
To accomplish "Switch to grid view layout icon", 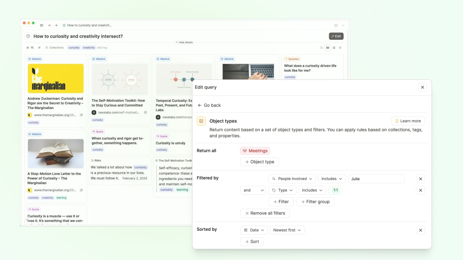I will (334, 48).
